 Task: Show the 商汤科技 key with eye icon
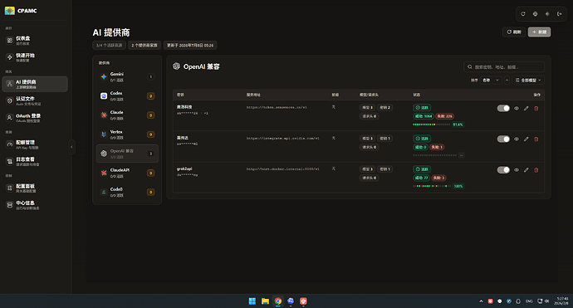point(517,108)
